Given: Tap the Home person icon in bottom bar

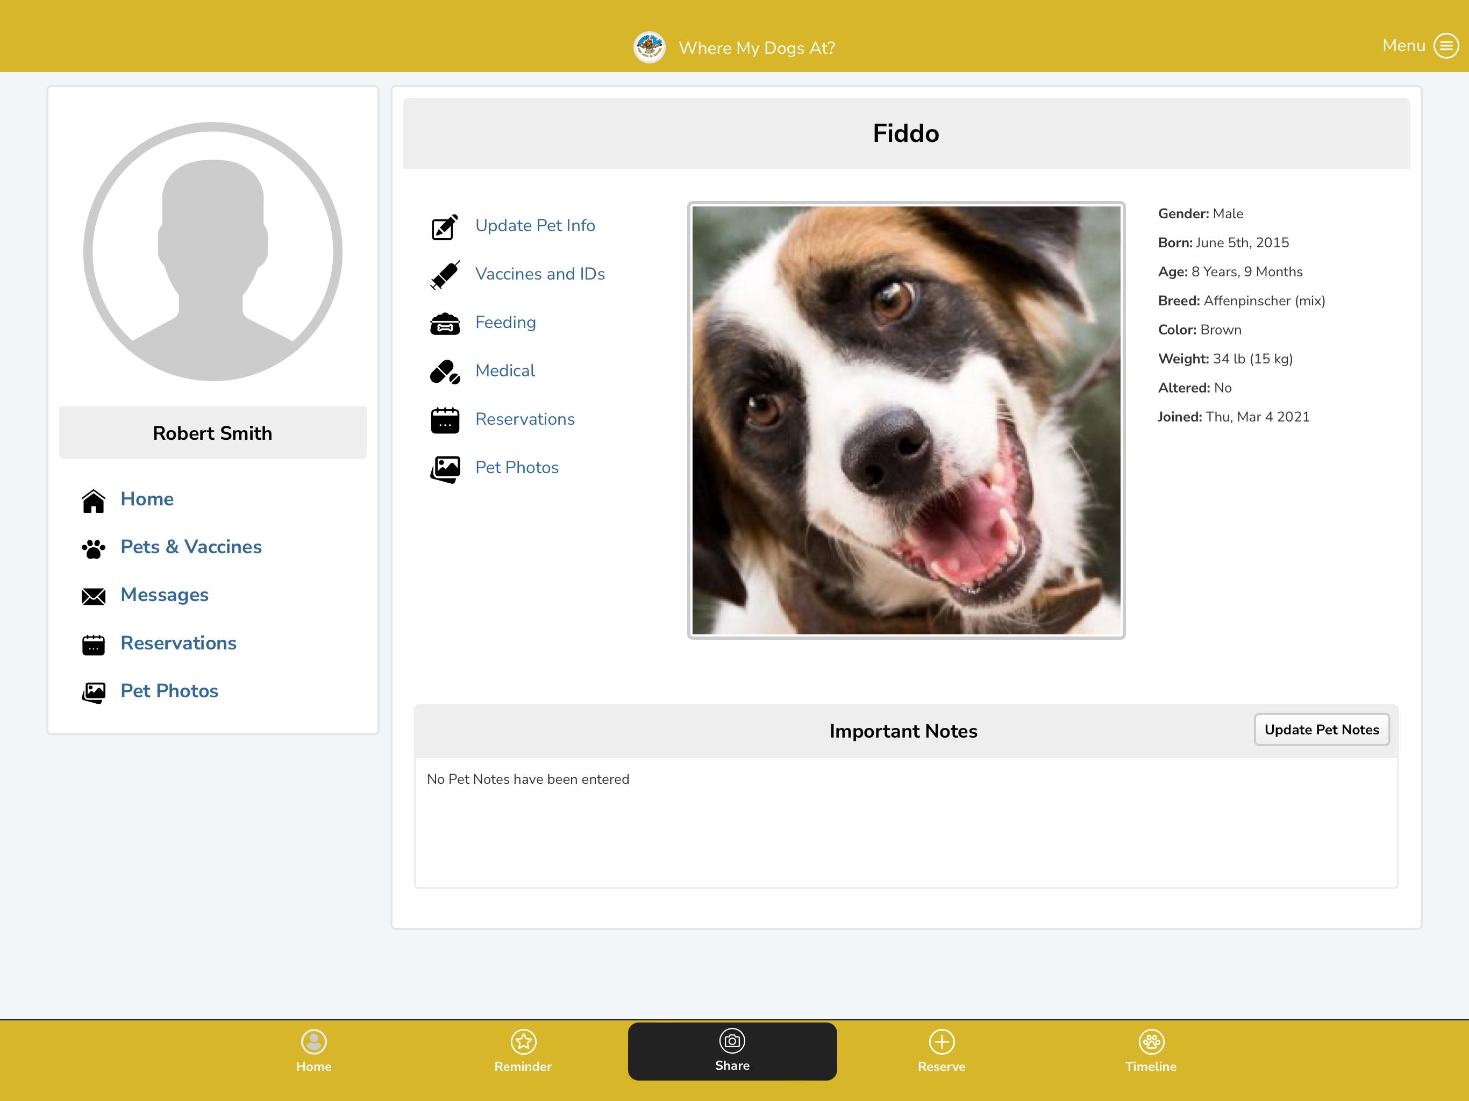Looking at the screenshot, I should [x=313, y=1041].
